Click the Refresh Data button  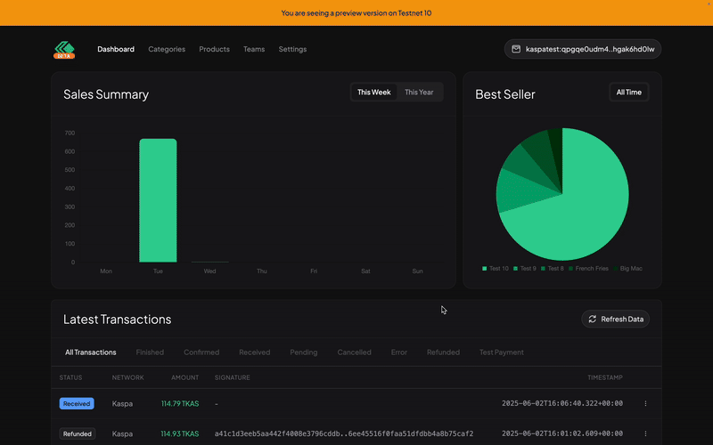[615, 319]
